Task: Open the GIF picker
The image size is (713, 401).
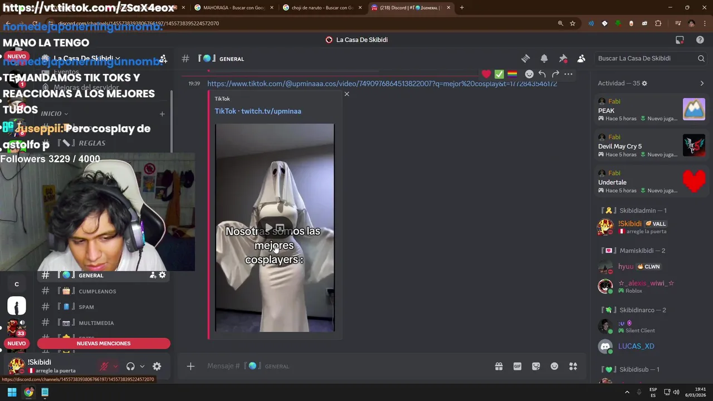Action: (x=517, y=366)
